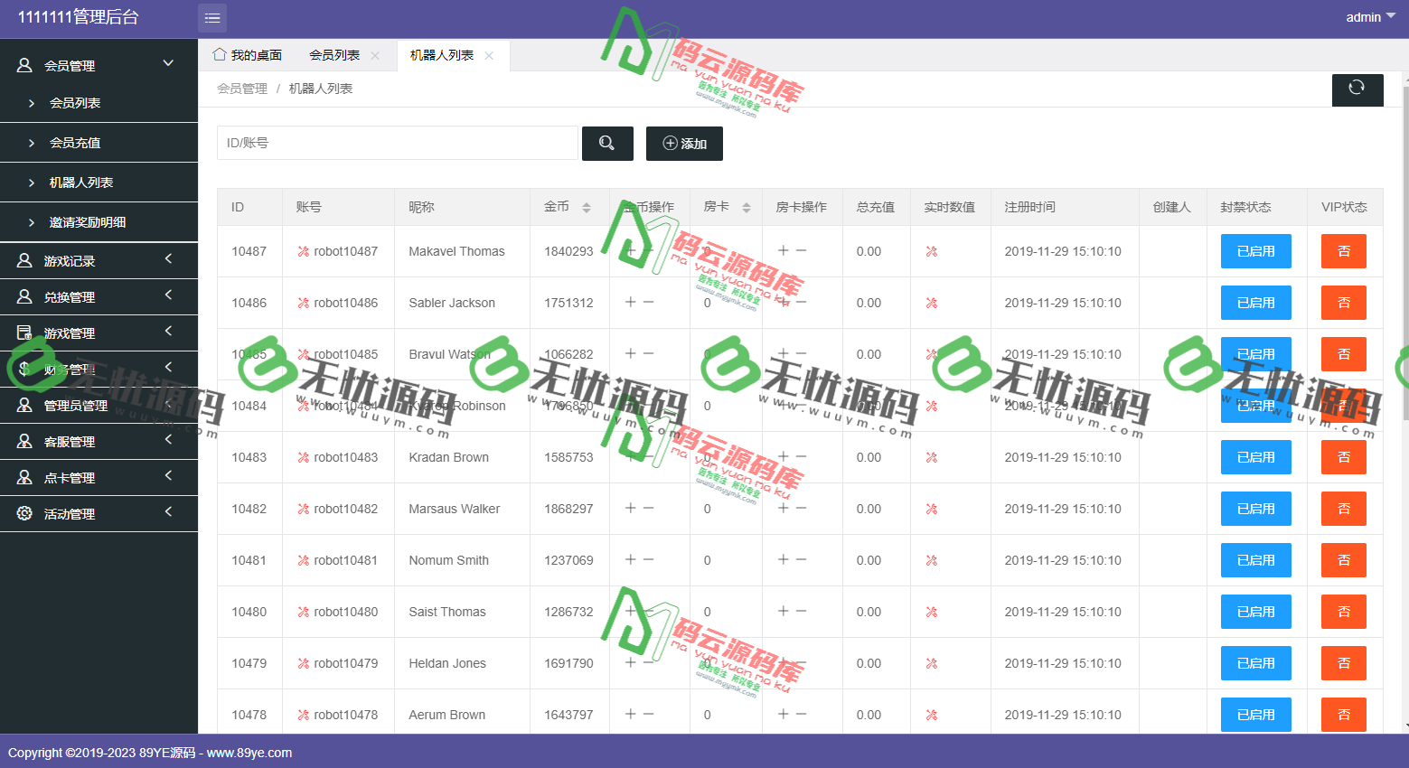
Task: Click the refresh icon above the table
Action: coord(1357,89)
